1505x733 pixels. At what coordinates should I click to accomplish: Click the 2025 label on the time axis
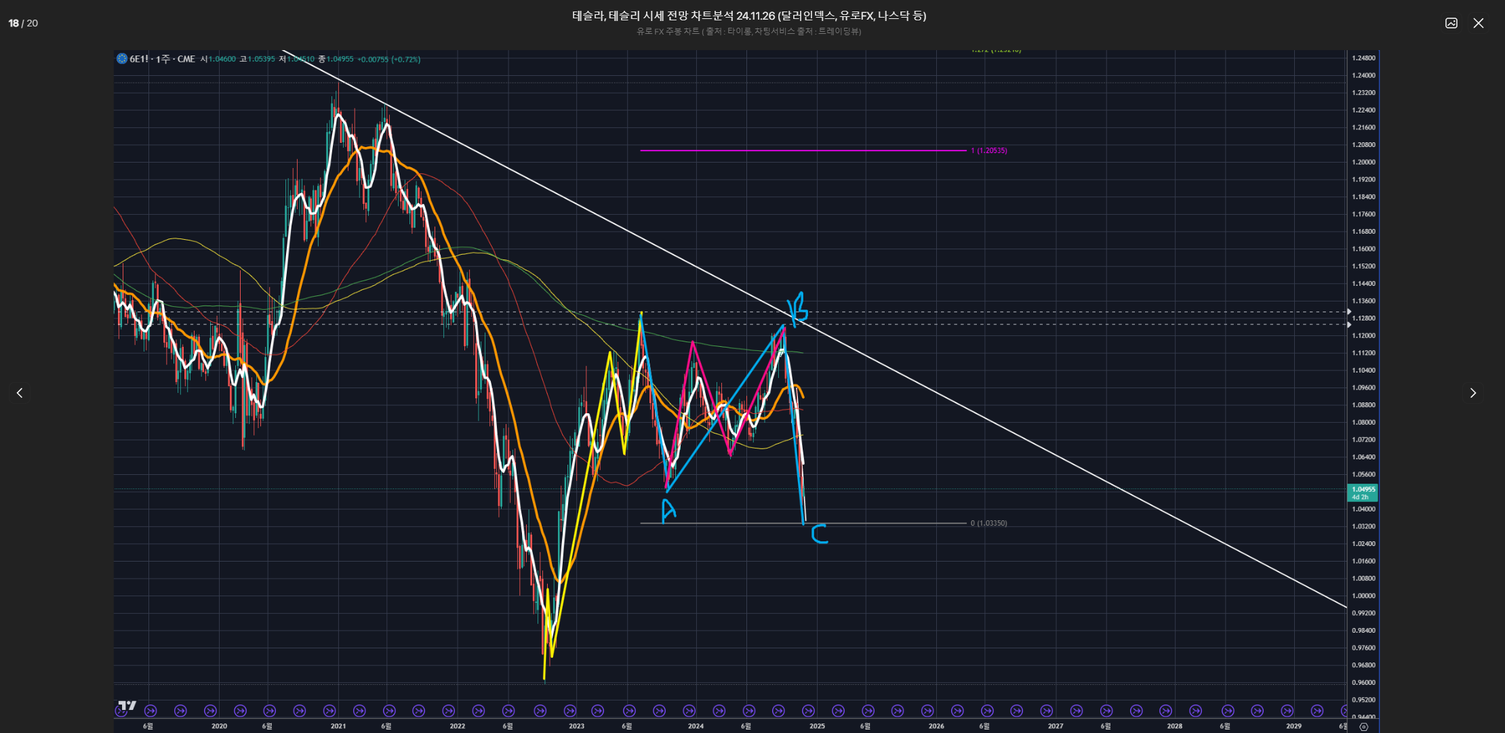[x=817, y=726]
